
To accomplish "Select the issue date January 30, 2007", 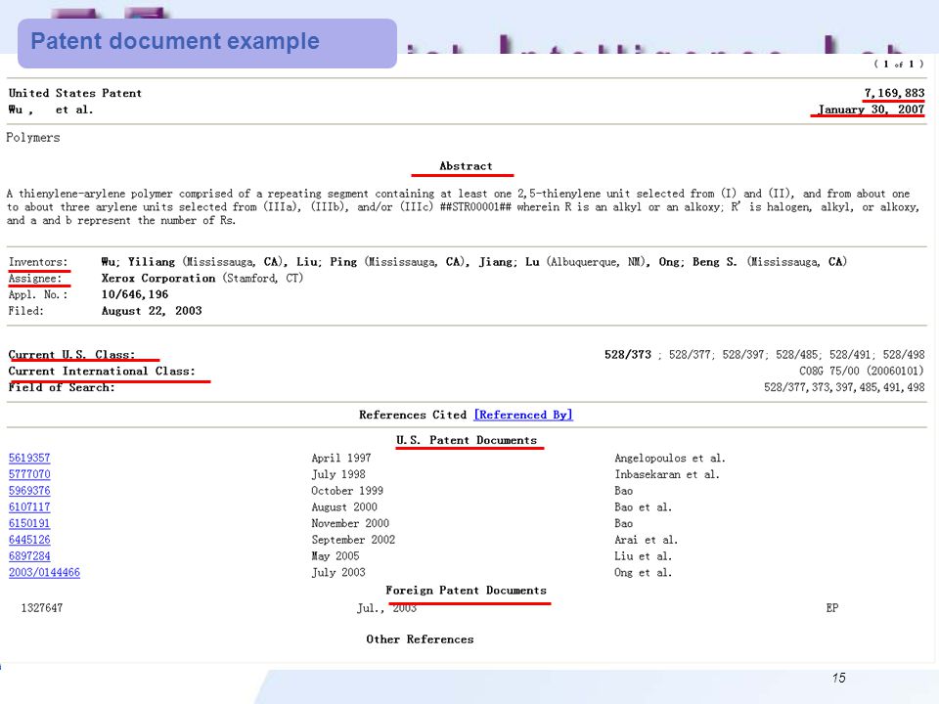I will click(872, 110).
